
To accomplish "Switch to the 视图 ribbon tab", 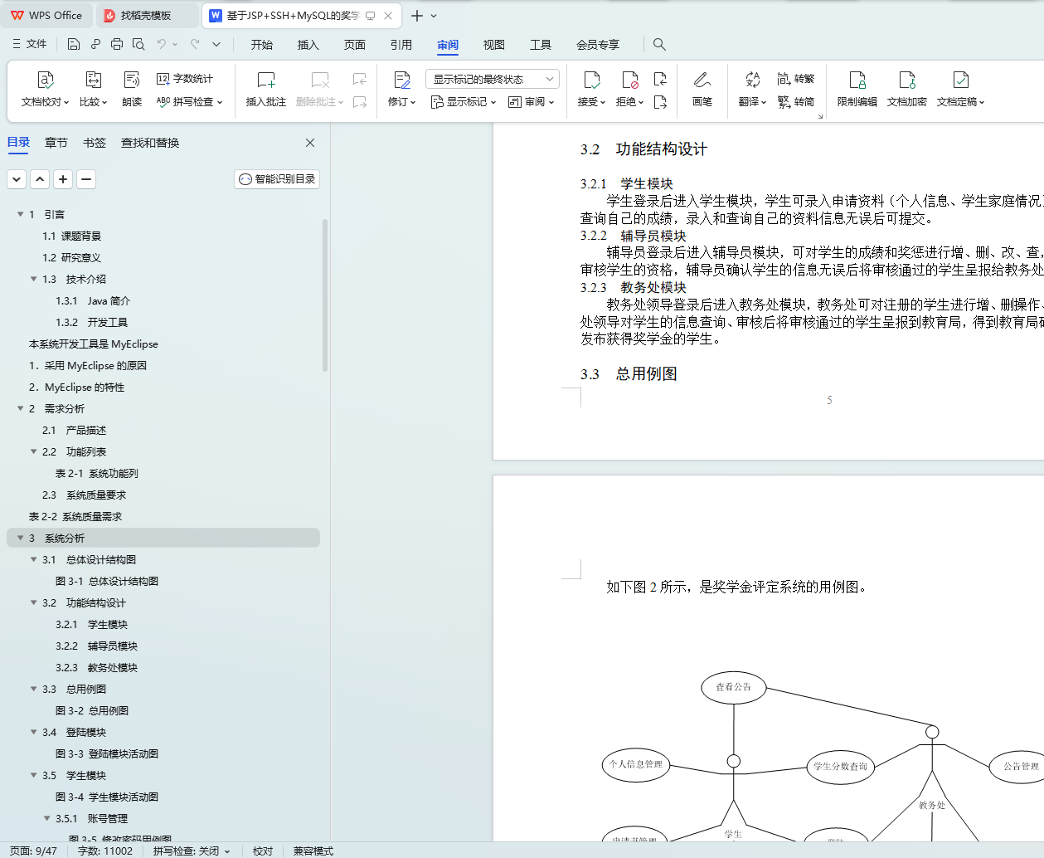I will point(494,45).
